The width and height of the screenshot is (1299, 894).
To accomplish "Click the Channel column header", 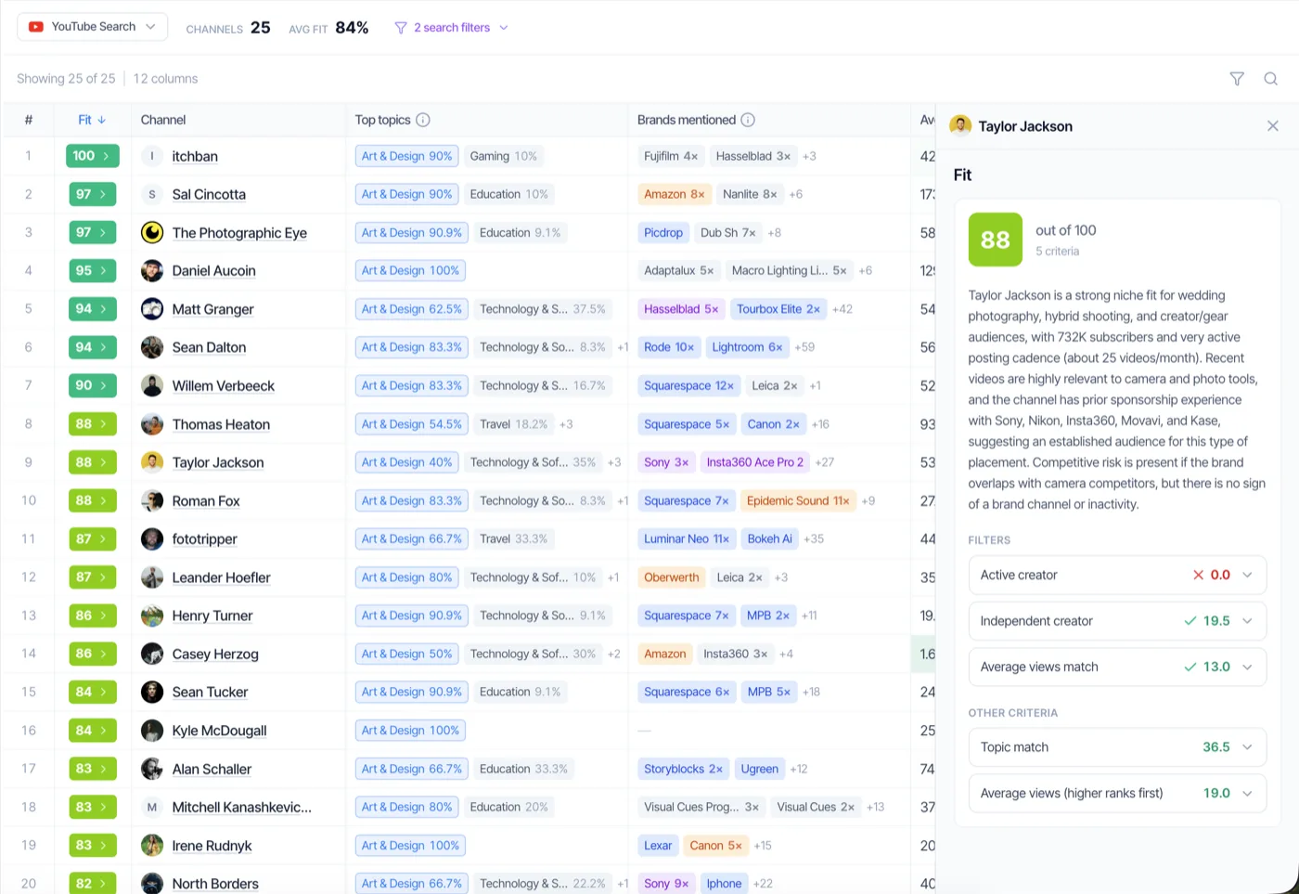I will 163,120.
